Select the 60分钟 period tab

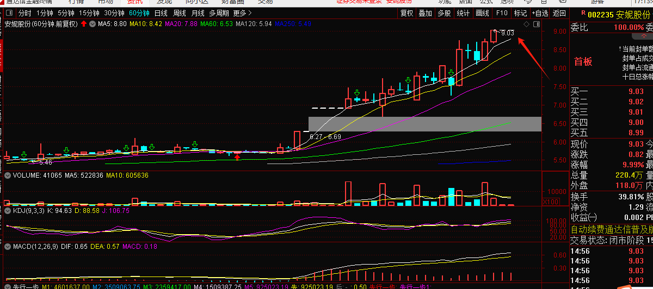139,13
